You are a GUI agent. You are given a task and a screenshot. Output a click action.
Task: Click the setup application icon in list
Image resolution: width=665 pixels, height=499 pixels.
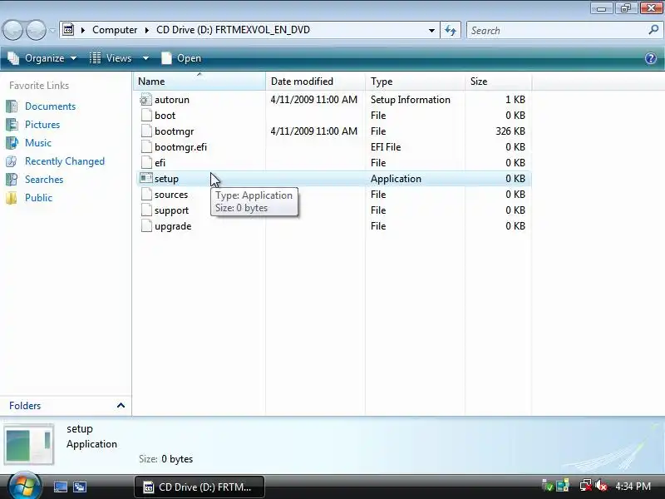click(146, 178)
